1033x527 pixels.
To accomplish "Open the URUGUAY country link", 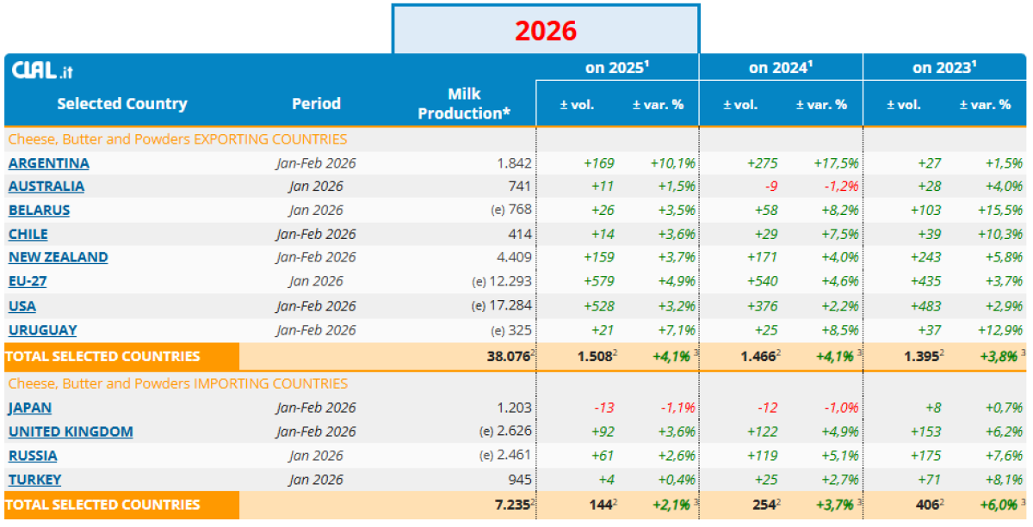I will [x=42, y=330].
